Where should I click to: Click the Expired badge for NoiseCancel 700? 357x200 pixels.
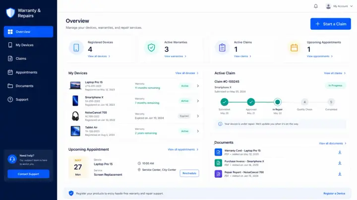pyautogui.click(x=184, y=116)
